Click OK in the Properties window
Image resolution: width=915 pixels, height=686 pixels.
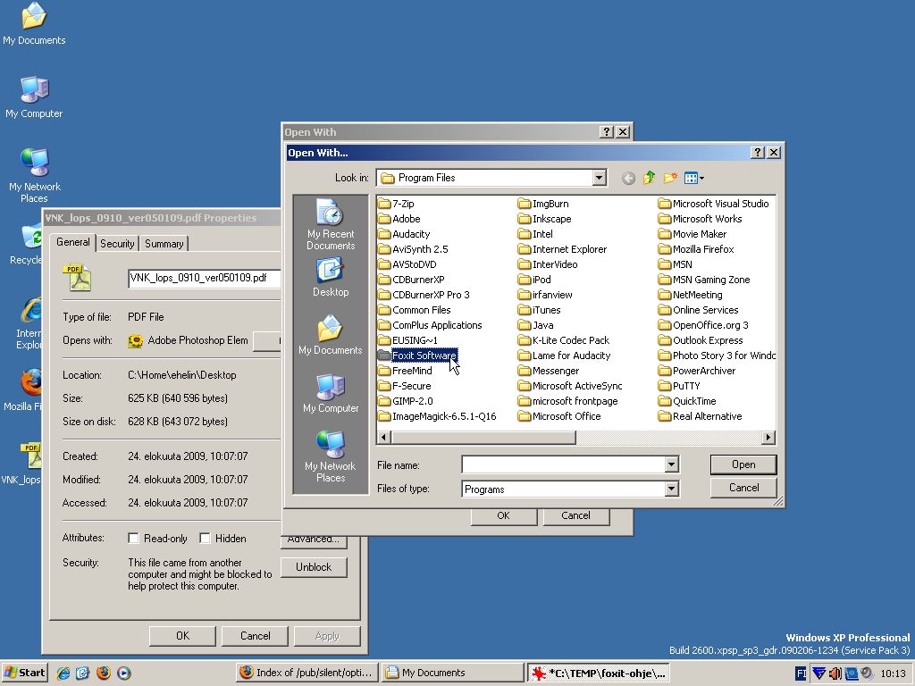(x=182, y=636)
